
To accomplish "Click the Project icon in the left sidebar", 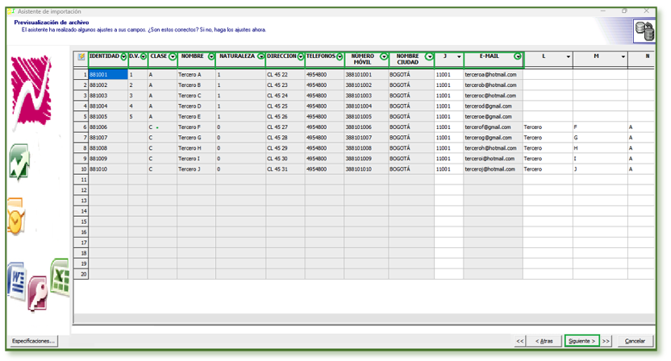I will point(19,162).
